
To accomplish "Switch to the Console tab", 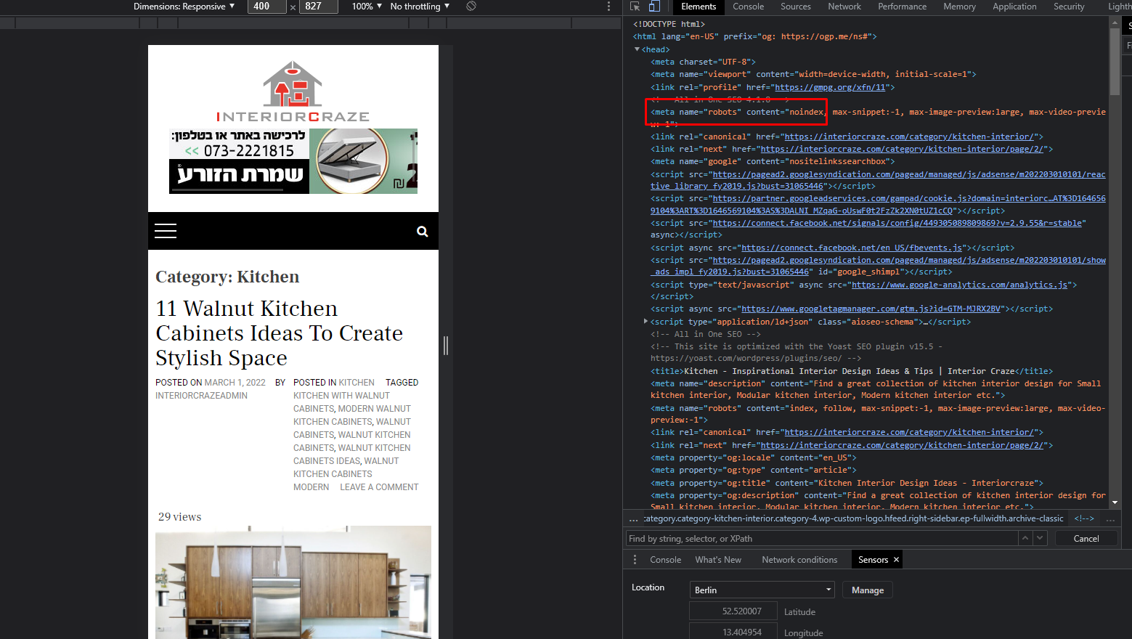I will tap(749, 7).
